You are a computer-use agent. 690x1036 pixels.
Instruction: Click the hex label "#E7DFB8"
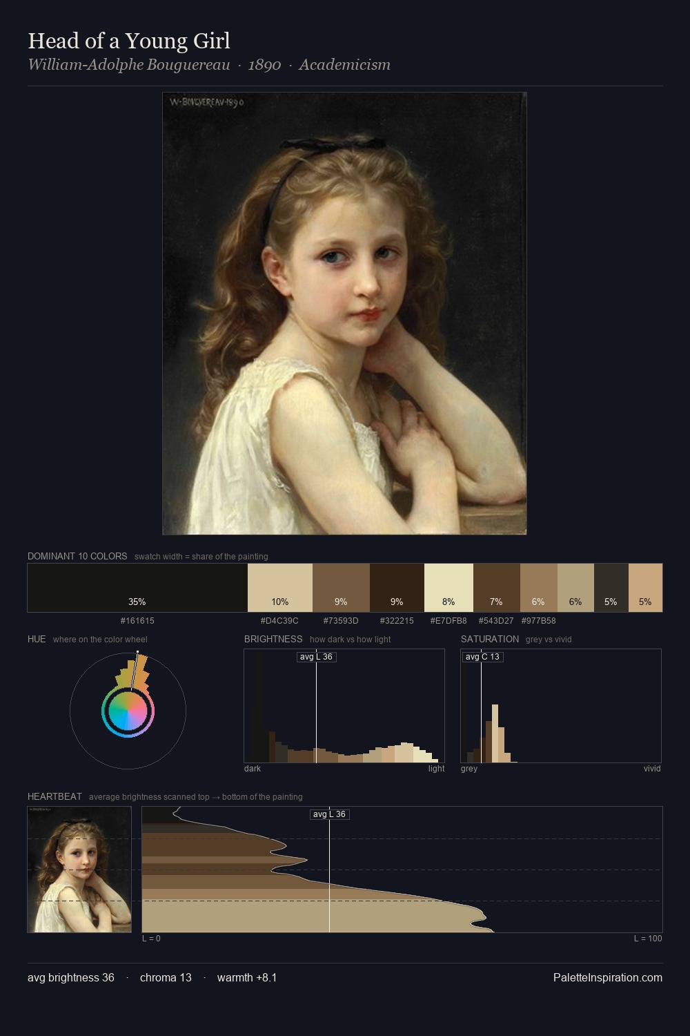click(448, 621)
